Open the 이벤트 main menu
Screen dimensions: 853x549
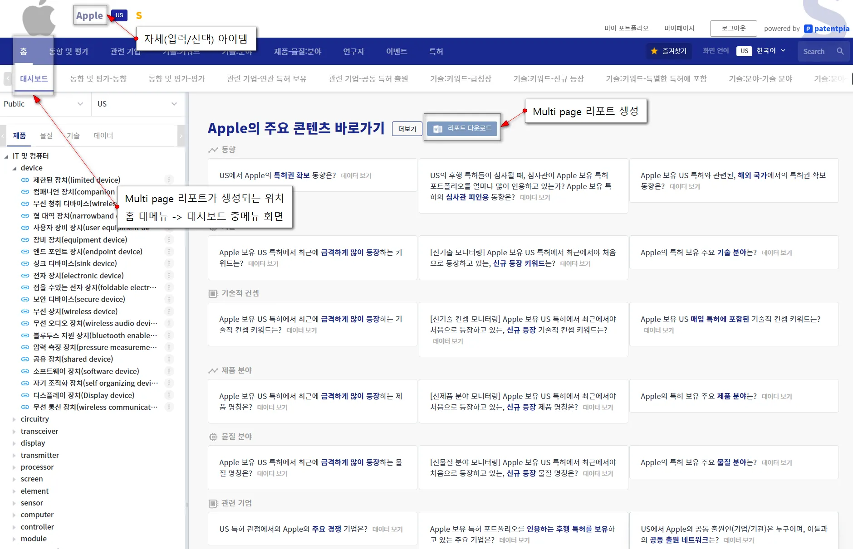pos(397,52)
